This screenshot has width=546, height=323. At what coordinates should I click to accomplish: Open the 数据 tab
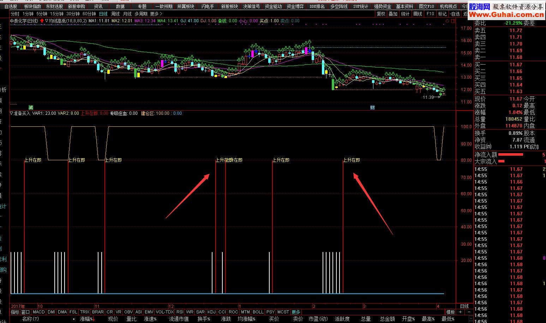tap(120, 6)
